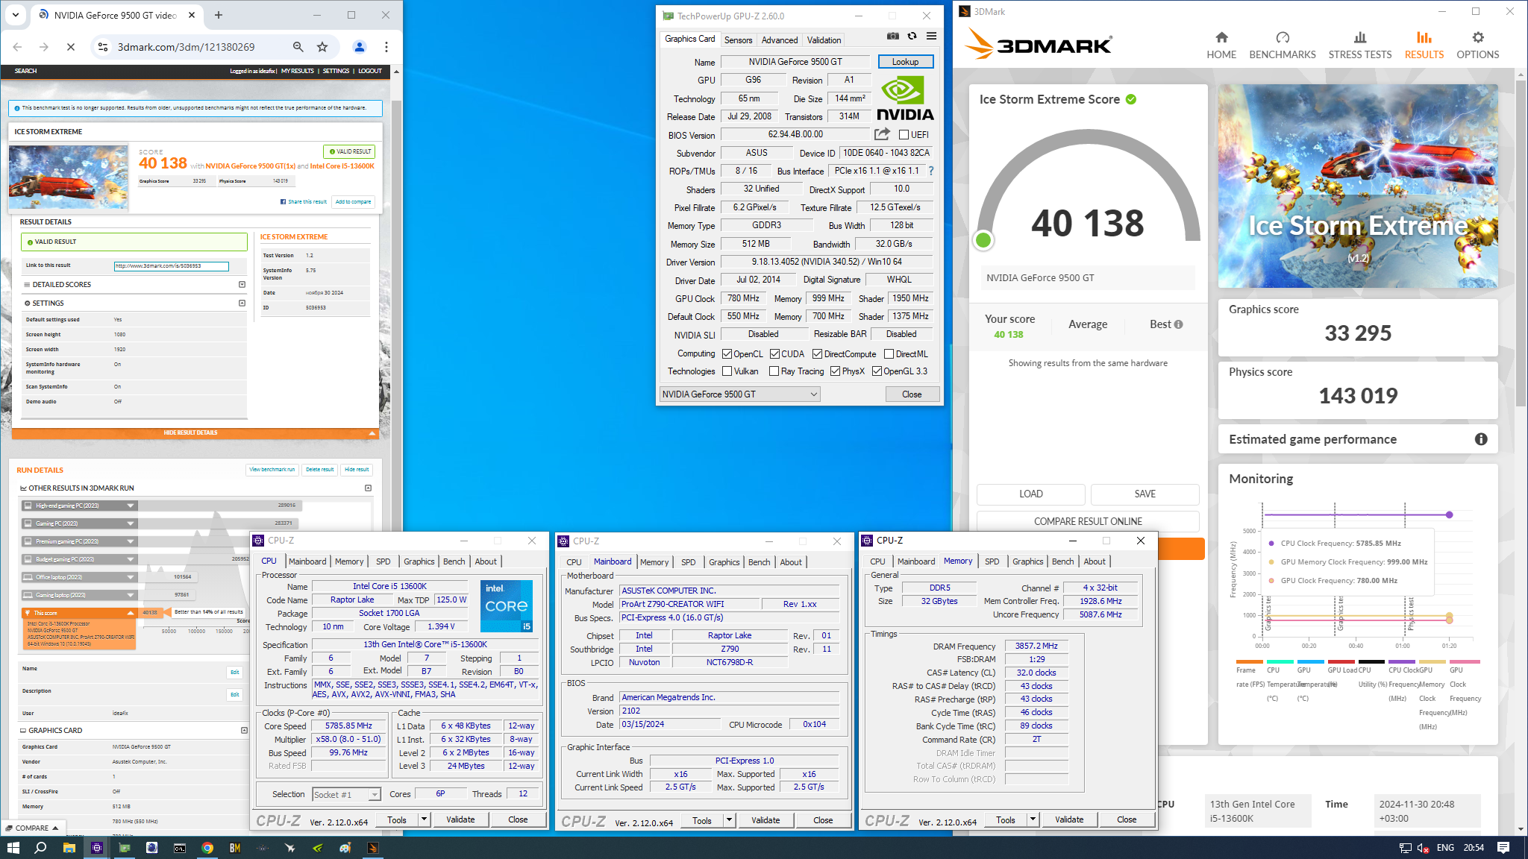
Task: Open new Chrome tab
Action: 219,15
